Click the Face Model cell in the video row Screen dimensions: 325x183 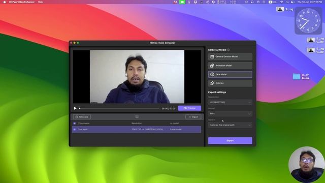(x=176, y=130)
